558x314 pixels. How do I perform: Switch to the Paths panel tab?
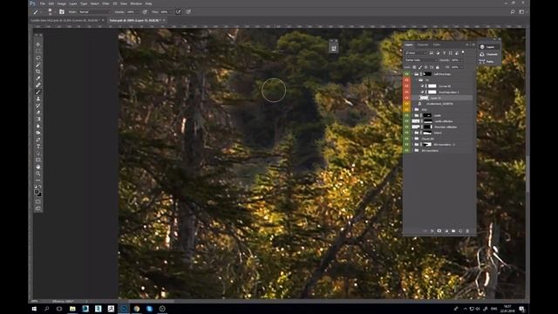click(436, 44)
